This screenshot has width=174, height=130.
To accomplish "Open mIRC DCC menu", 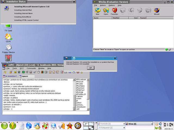I will (22, 68).
